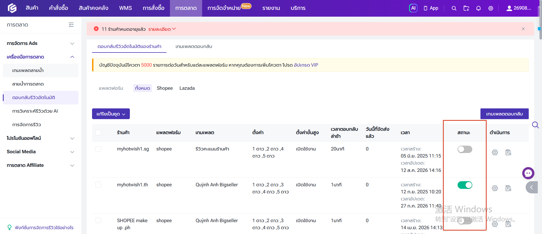Expand the Social Media sidebar section
The width and height of the screenshot is (542, 234).
pos(41,152)
